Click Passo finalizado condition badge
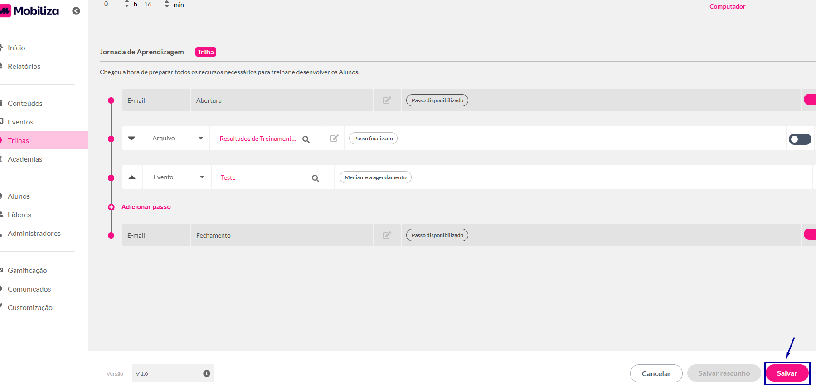 pos(373,139)
